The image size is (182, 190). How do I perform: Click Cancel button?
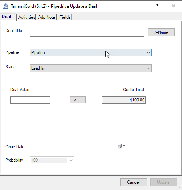click(x=134, y=182)
